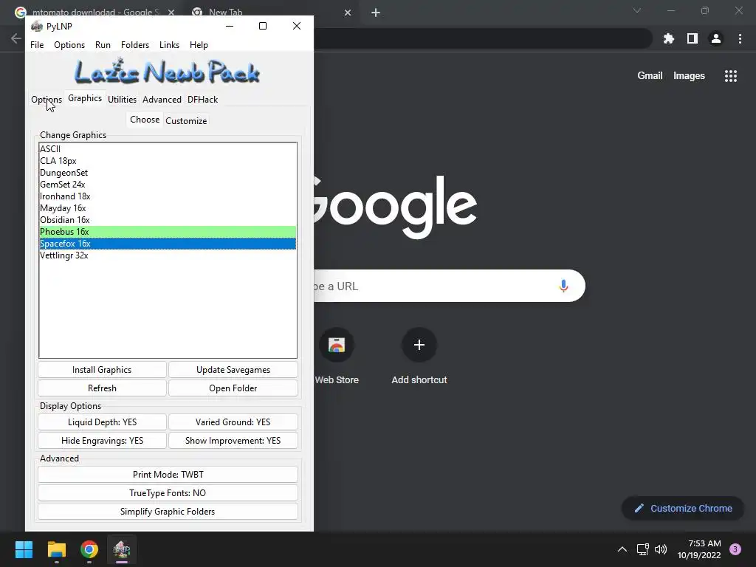The height and width of the screenshot is (567, 756).
Task: Select Ironhand 18x graphics pack
Action: [x=168, y=196]
